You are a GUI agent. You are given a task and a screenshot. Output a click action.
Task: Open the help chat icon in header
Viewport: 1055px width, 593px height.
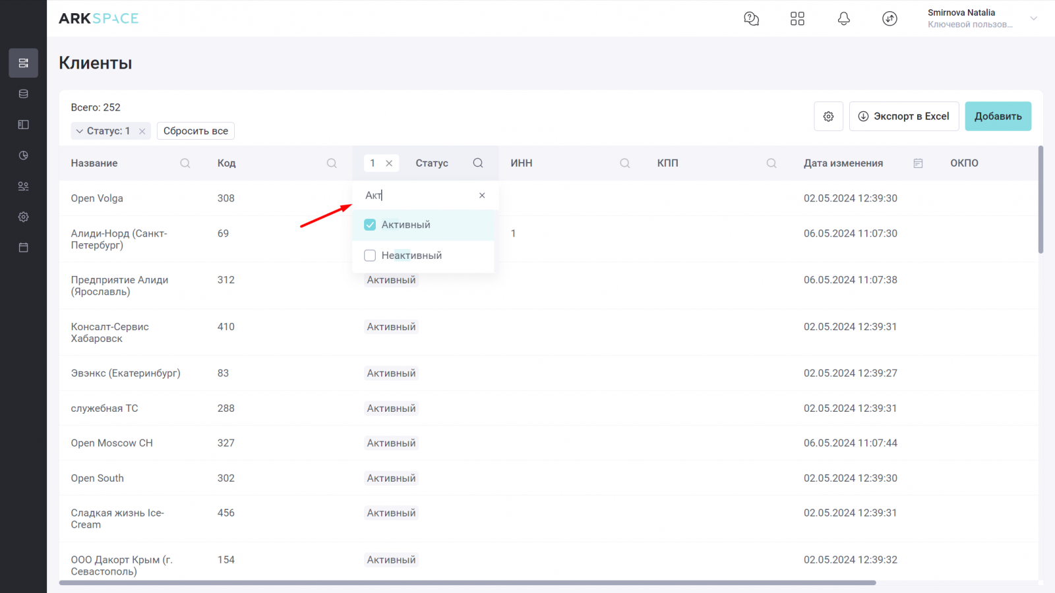751,18
